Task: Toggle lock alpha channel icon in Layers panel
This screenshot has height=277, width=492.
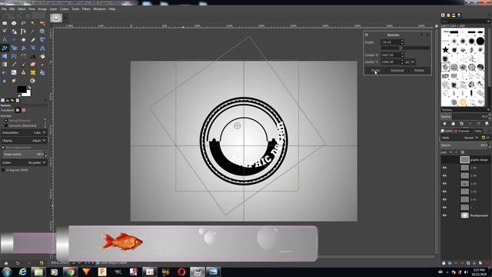Action: pyautogui.click(x=463, y=152)
